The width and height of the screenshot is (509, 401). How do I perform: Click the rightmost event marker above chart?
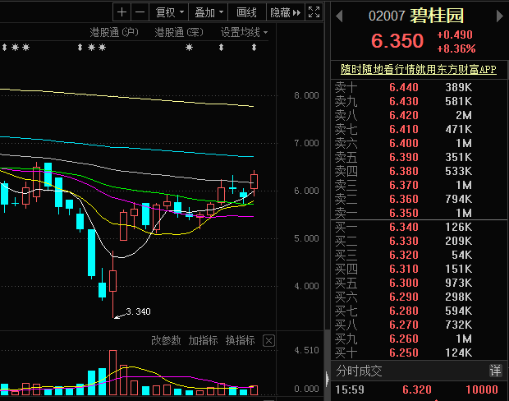pos(254,48)
